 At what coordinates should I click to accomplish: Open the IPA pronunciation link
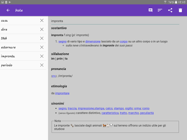coord(54,76)
